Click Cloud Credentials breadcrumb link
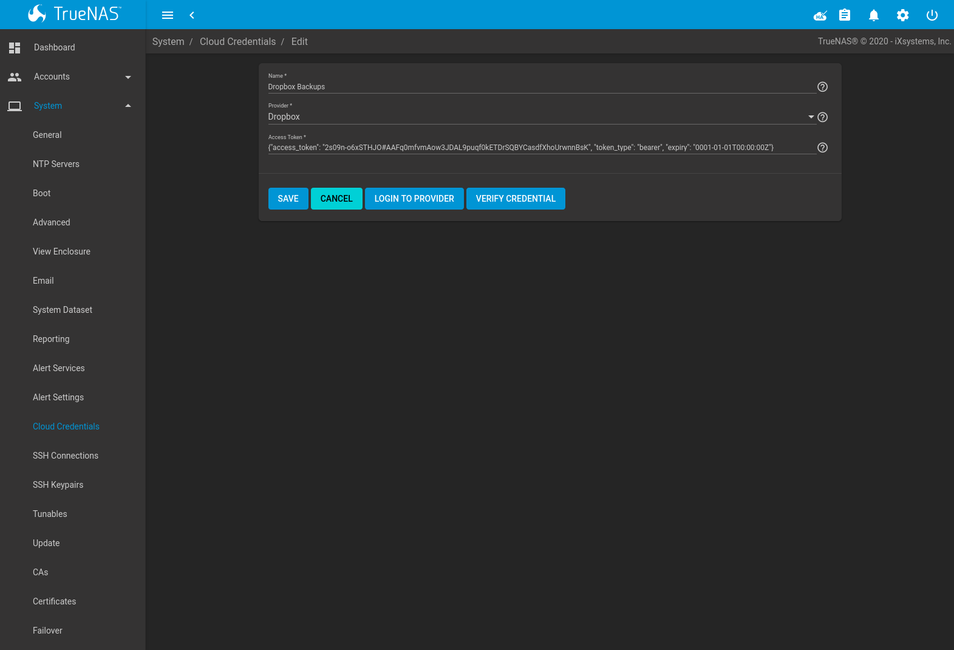This screenshot has height=650, width=954. click(237, 41)
